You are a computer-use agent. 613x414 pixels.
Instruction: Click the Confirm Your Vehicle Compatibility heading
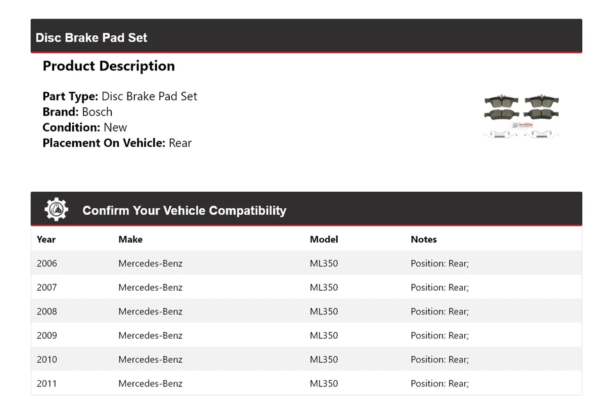click(184, 211)
